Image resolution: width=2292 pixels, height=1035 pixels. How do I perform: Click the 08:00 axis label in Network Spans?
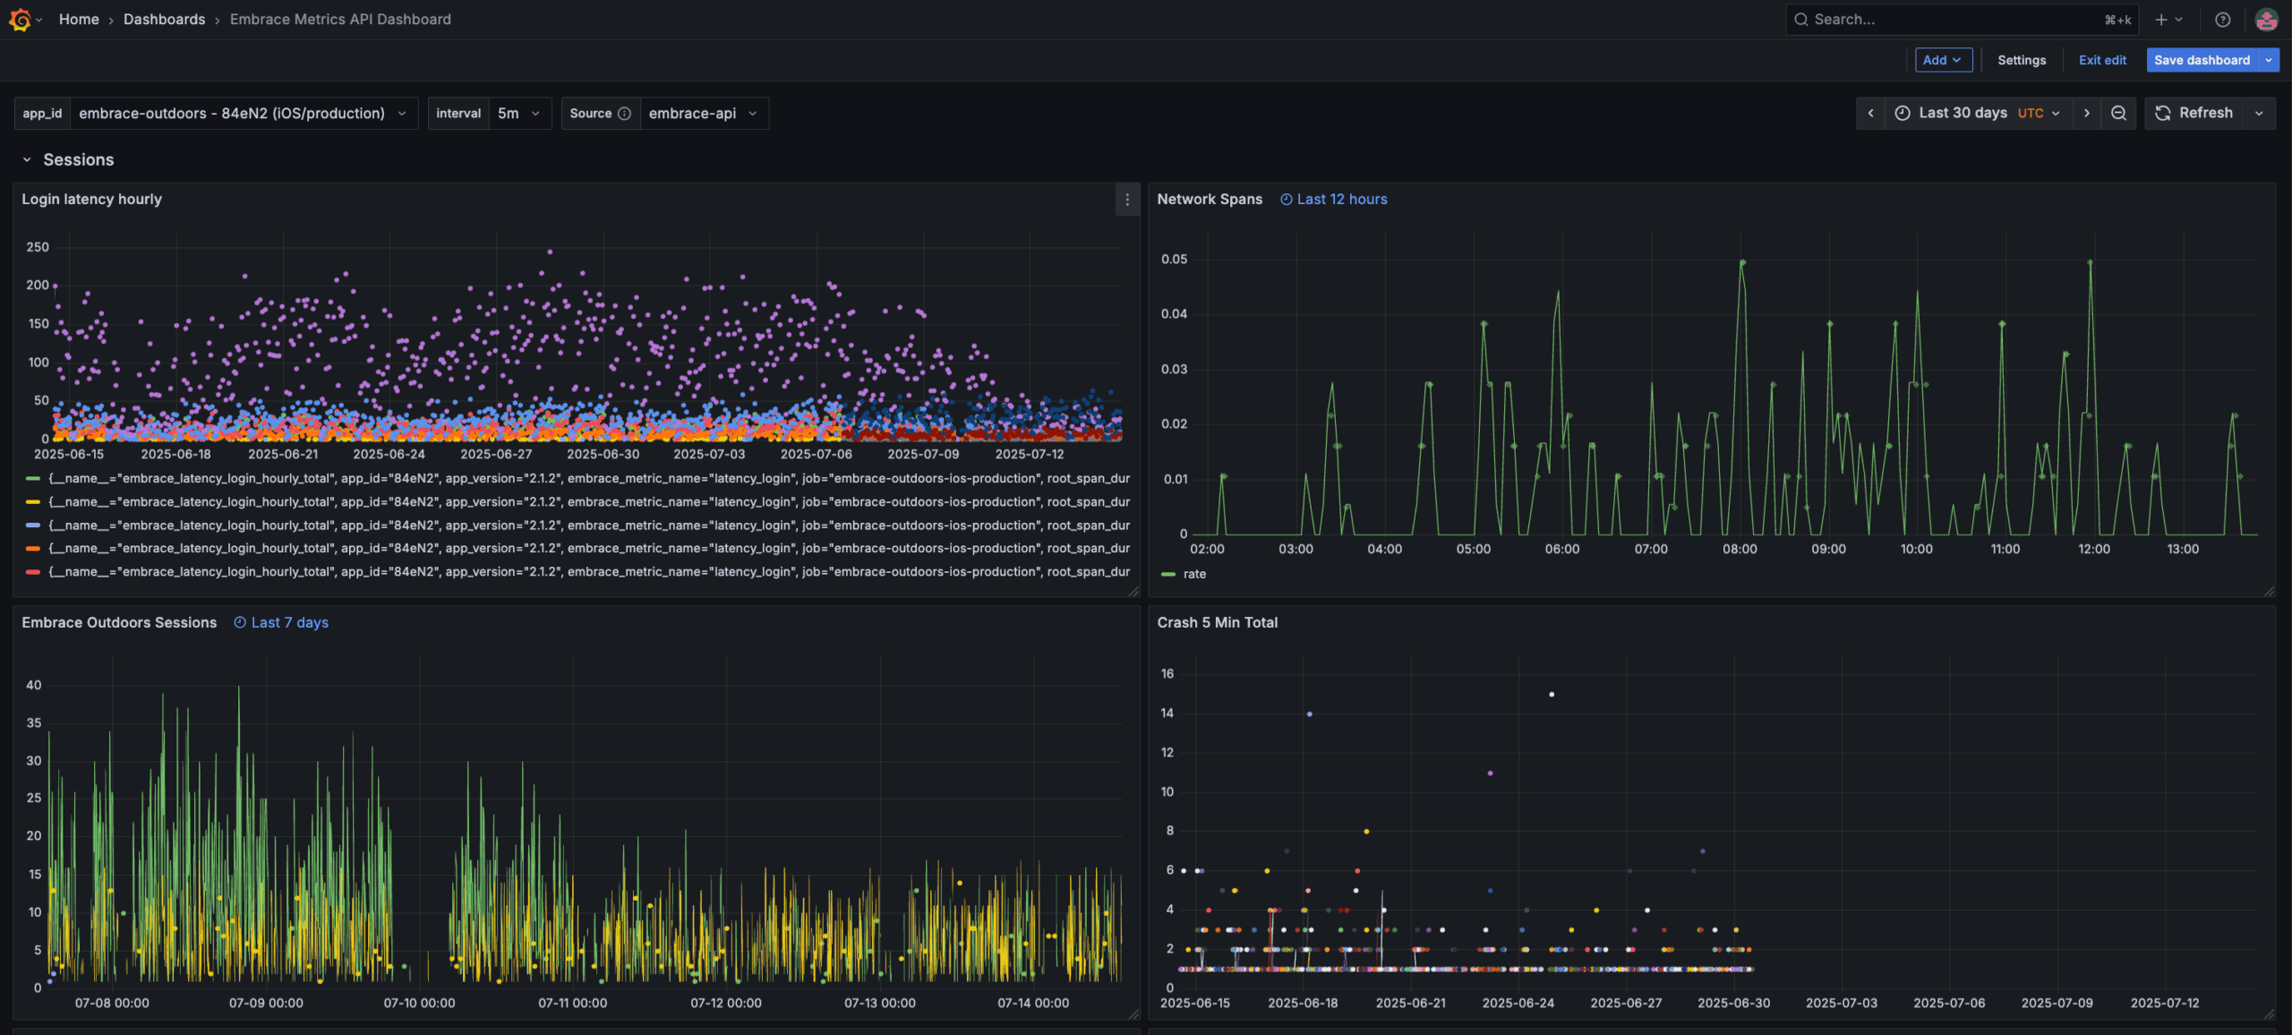[1740, 549]
